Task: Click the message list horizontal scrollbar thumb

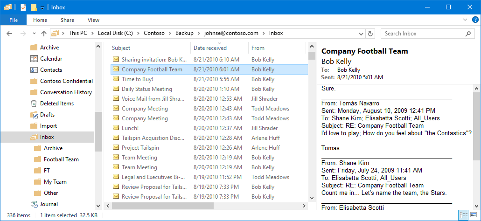Action: coord(162,206)
